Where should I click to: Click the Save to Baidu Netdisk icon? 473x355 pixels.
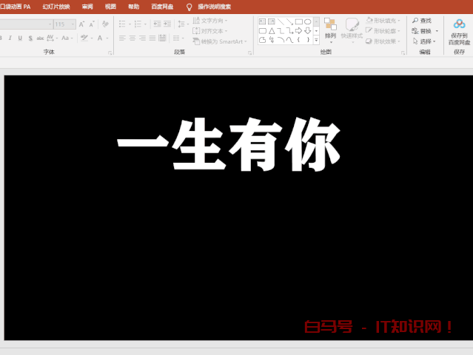[459, 24]
